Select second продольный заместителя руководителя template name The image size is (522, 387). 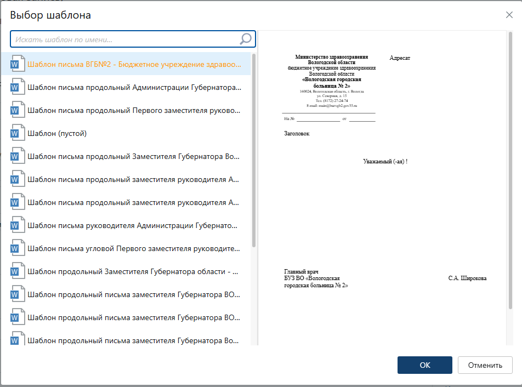(133, 202)
